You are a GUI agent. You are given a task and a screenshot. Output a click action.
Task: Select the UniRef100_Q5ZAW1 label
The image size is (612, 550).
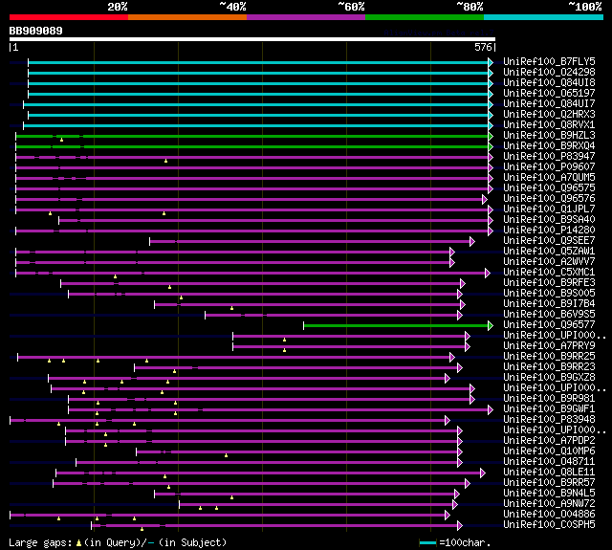click(x=549, y=252)
